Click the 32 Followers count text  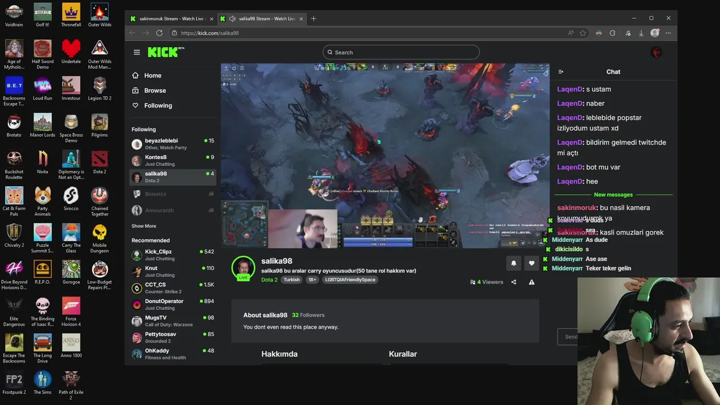point(308,315)
